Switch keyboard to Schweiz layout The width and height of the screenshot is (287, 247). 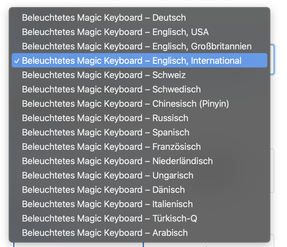pyautogui.click(x=104, y=75)
